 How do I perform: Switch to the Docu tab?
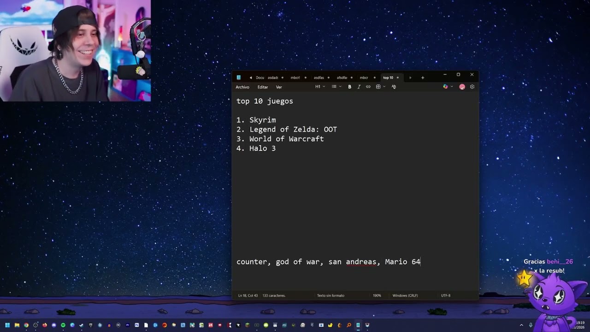point(260,77)
